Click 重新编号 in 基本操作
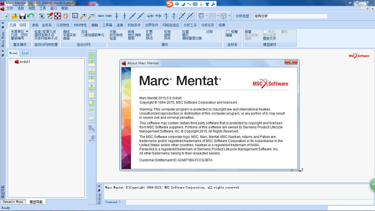 pyautogui.click(x=17, y=38)
